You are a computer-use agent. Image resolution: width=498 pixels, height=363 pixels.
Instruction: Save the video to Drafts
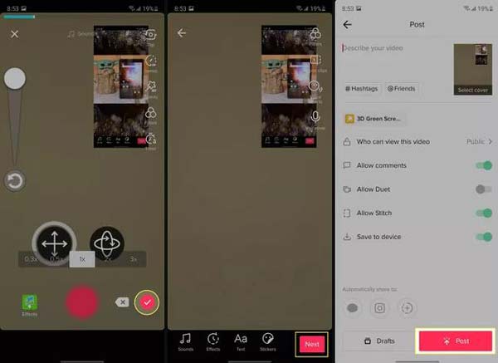[x=378, y=341]
